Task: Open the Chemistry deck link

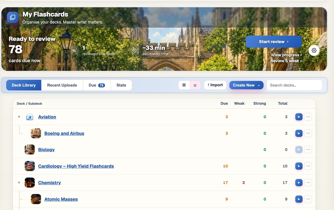Action: (50, 183)
